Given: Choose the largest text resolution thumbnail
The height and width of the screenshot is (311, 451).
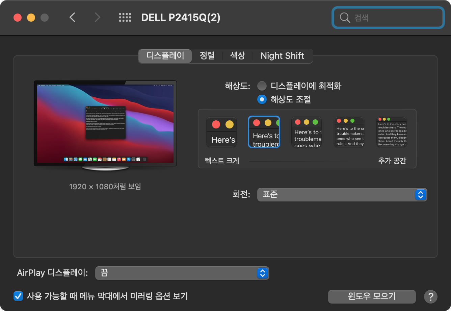Looking at the screenshot, I should [221, 132].
